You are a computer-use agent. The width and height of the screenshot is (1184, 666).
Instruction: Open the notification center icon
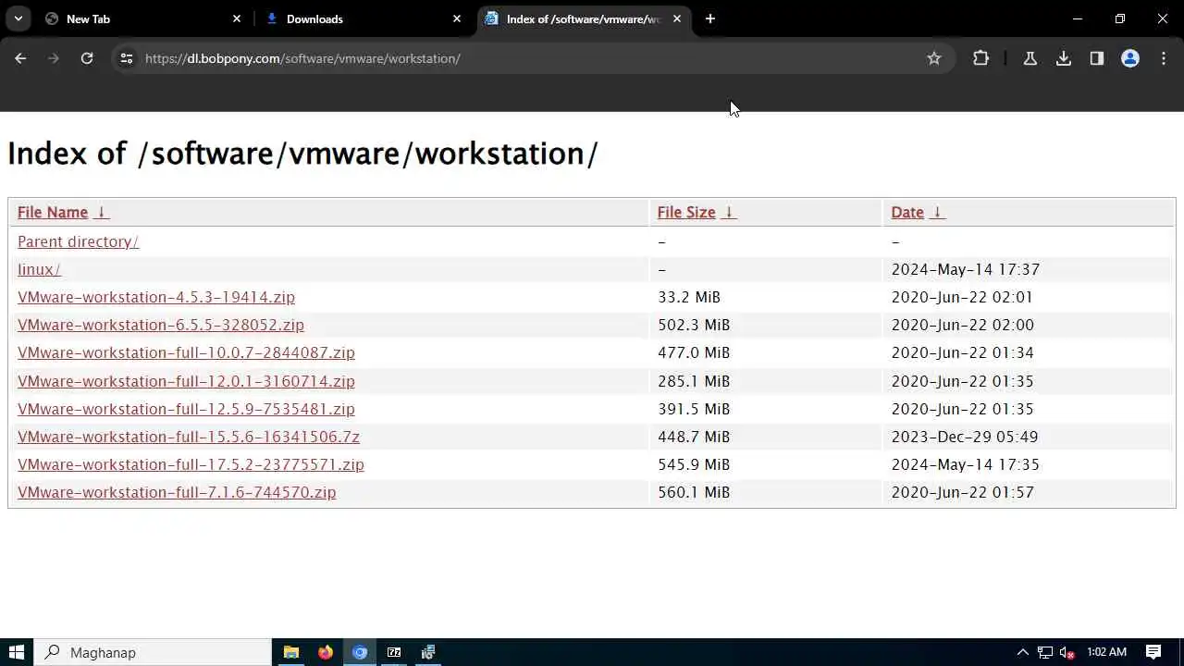(1153, 652)
